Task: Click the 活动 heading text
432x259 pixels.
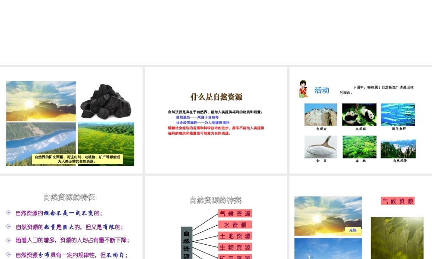Action: click(x=322, y=90)
